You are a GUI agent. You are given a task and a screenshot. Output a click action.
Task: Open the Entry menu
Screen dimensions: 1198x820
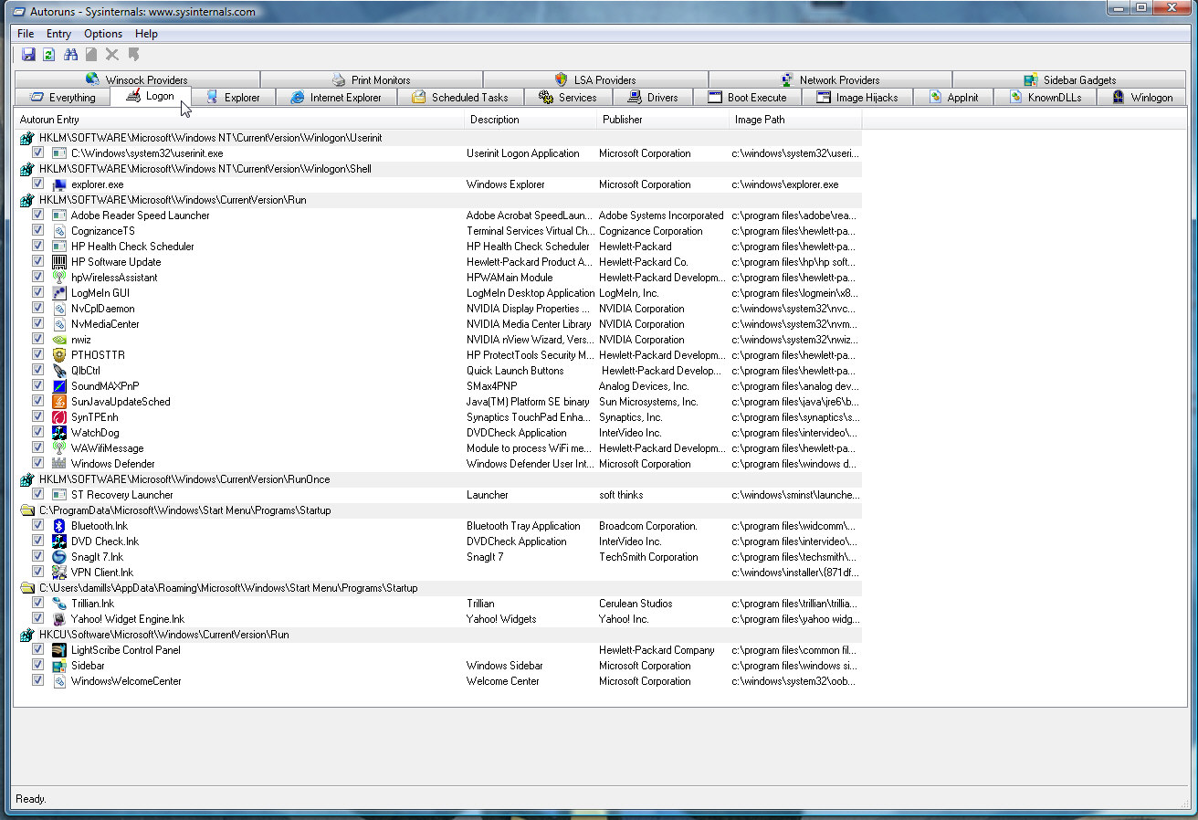click(58, 34)
